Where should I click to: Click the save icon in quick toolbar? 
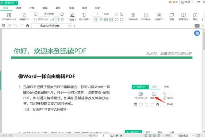[9, 25]
